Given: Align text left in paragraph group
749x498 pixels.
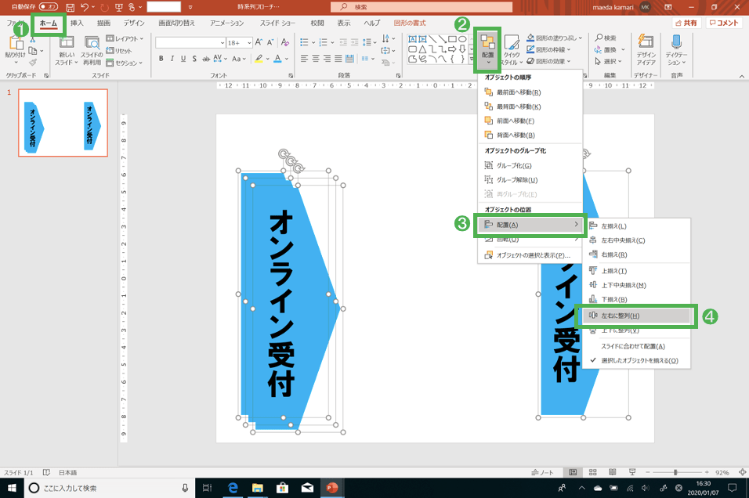Looking at the screenshot, I should point(304,59).
